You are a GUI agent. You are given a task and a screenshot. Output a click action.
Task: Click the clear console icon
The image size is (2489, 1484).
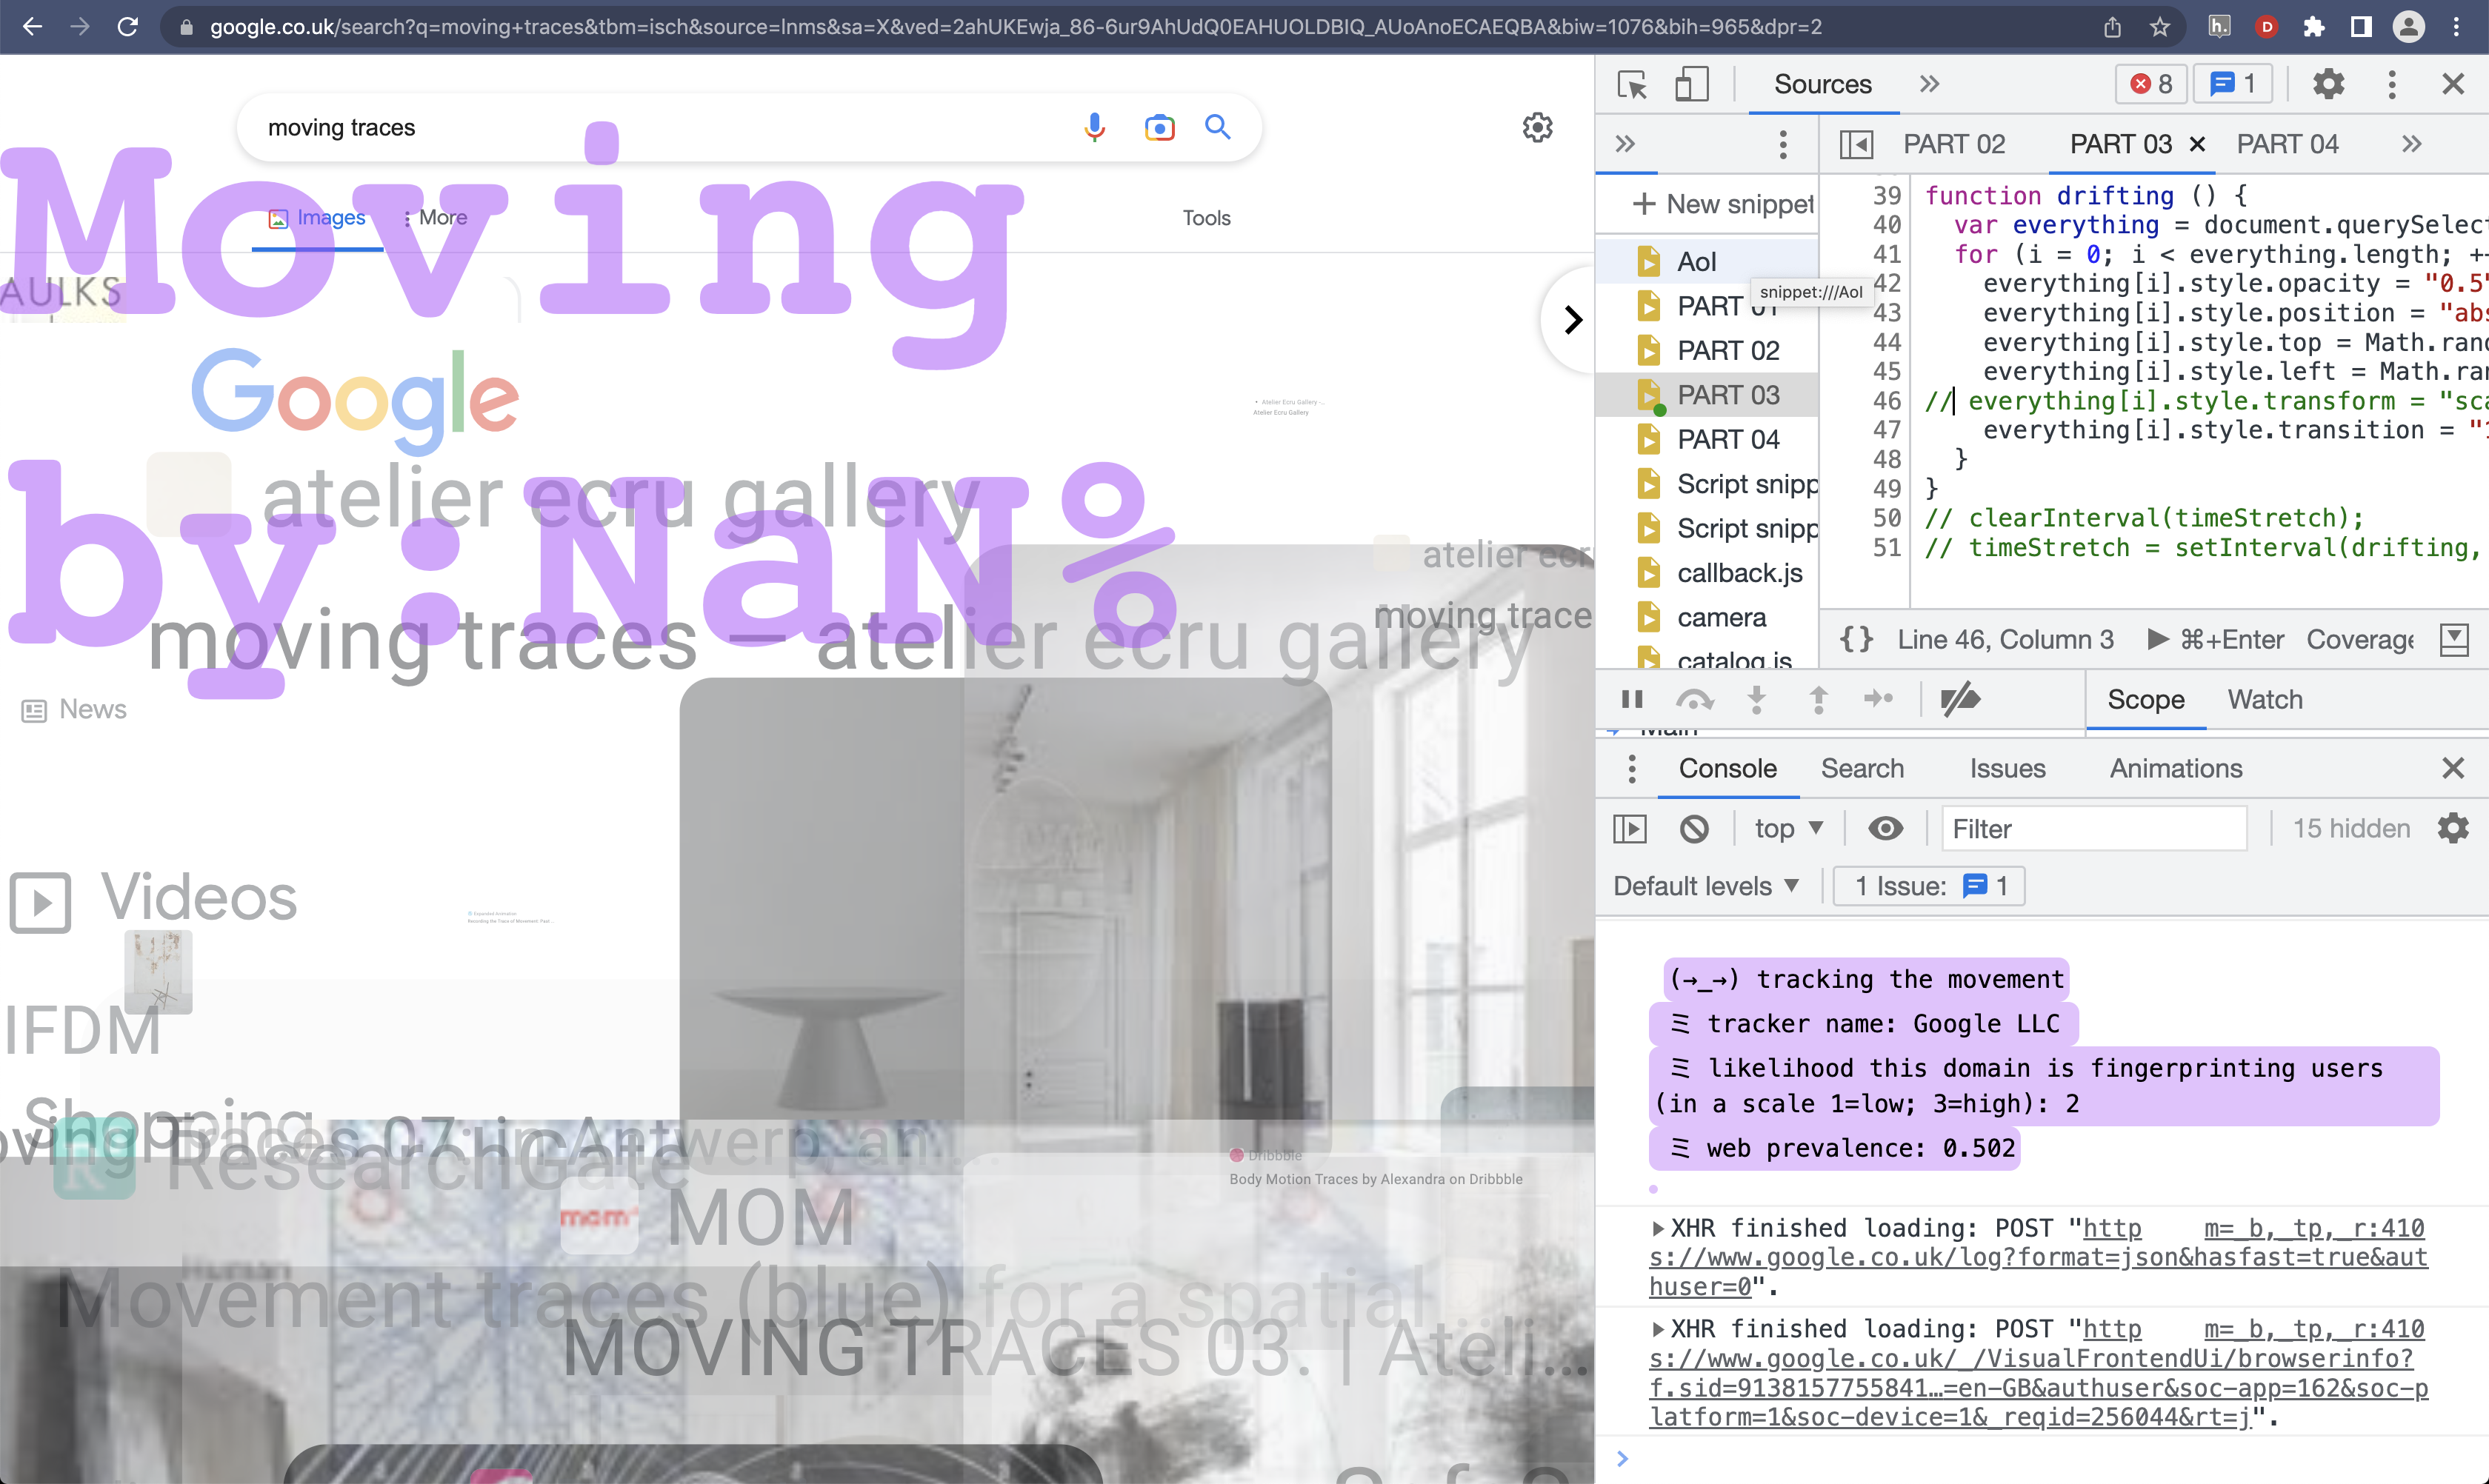point(1693,829)
